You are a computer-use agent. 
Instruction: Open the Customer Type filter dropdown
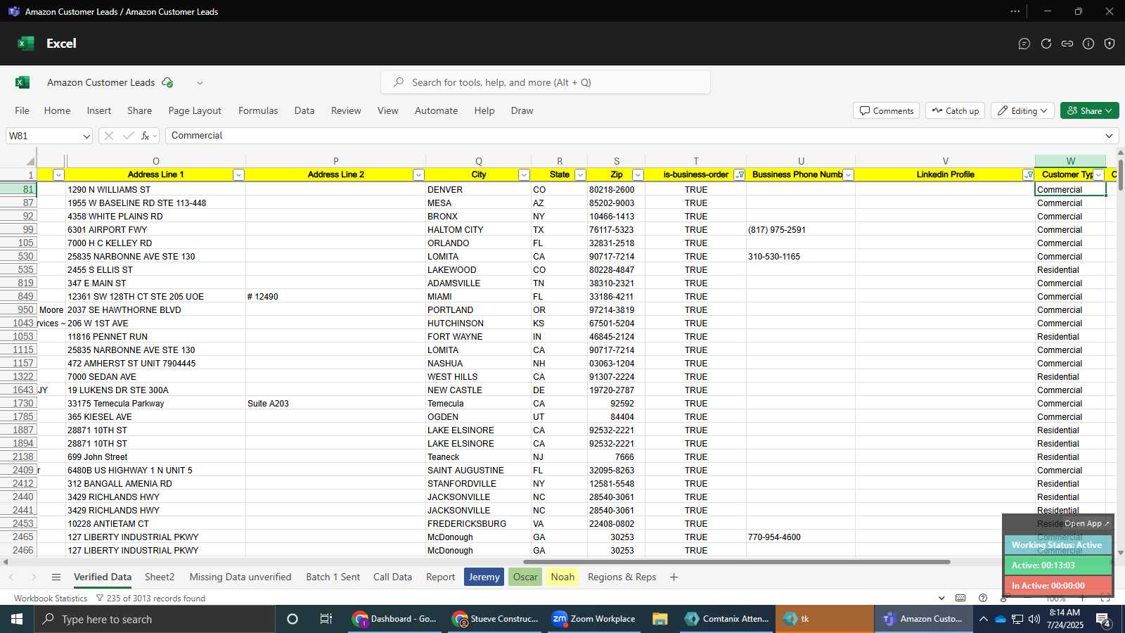coord(1099,175)
